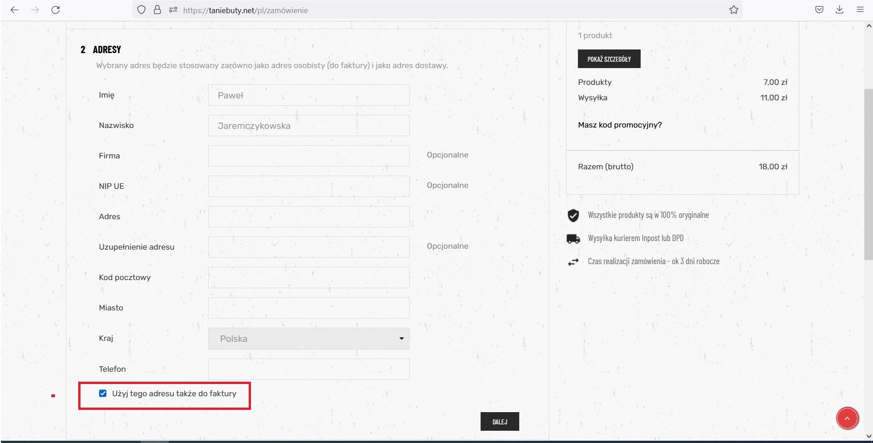Click the '7,00 zł' products price
This screenshot has width=873, height=443.
pyautogui.click(x=775, y=82)
